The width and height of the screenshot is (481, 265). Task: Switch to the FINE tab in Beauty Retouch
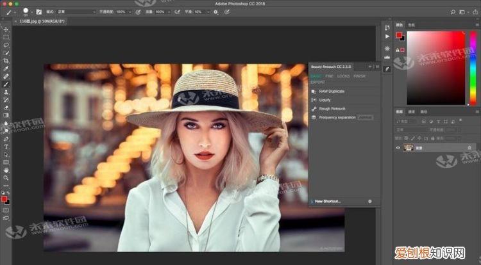tap(329, 76)
